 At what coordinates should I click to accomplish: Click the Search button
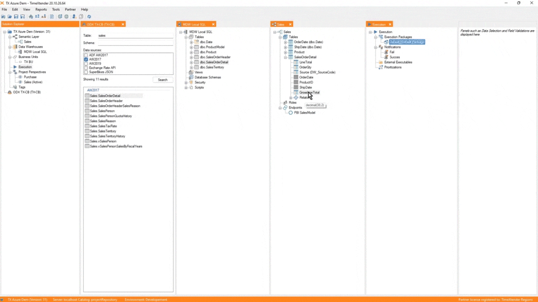[x=162, y=80]
